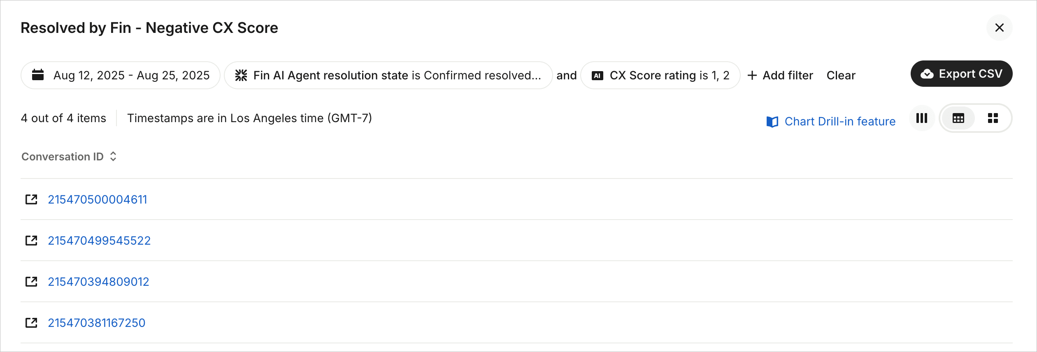
Task: Open external link icon for conversation 215470394809012
Action: click(x=31, y=282)
